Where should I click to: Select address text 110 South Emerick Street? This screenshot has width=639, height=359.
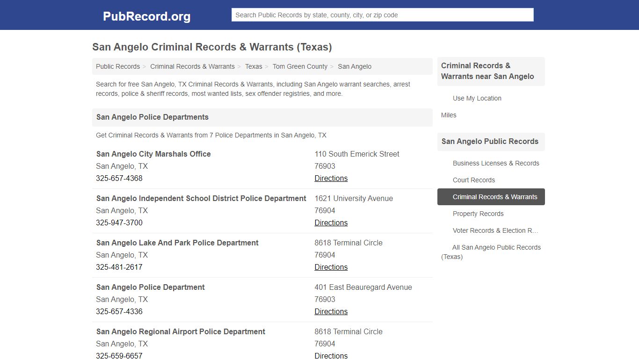pyautogui.click(x=357, y=154)
